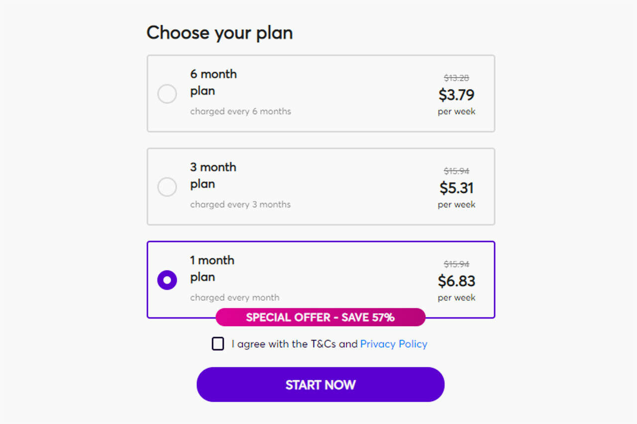
Task: Click the "Choose your plan" heading
Action: tap(219, 33)
